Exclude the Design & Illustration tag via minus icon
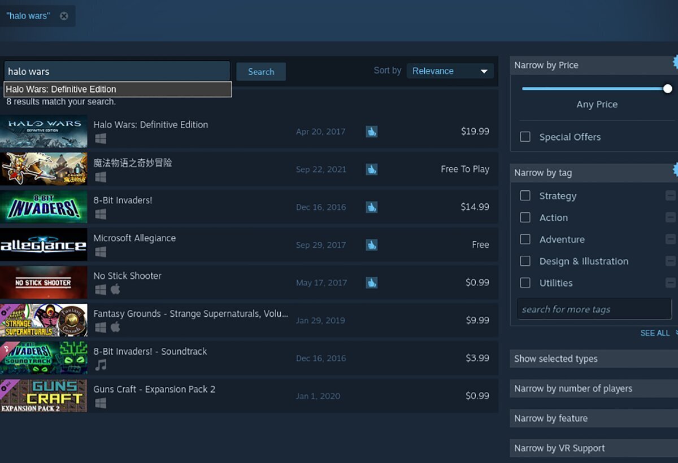Viewport: 678px width, 463px height. (671, 261)
